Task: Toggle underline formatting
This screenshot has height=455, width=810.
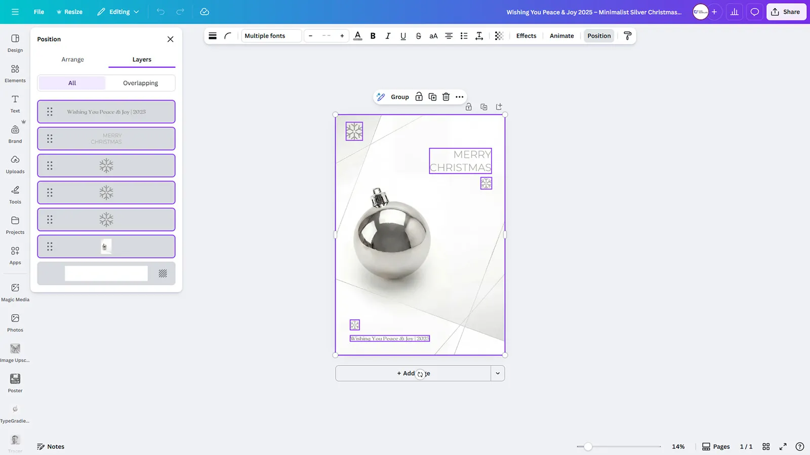Action: point(403,36)
